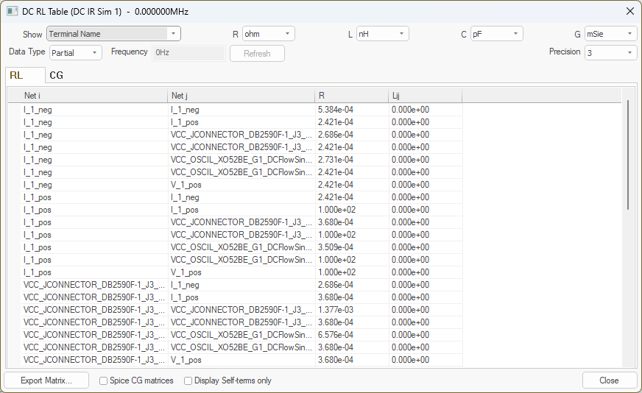The width and height of the screenshot is (642, 393).
Task: Click the R column header
Action: click(x=351, y=96)
